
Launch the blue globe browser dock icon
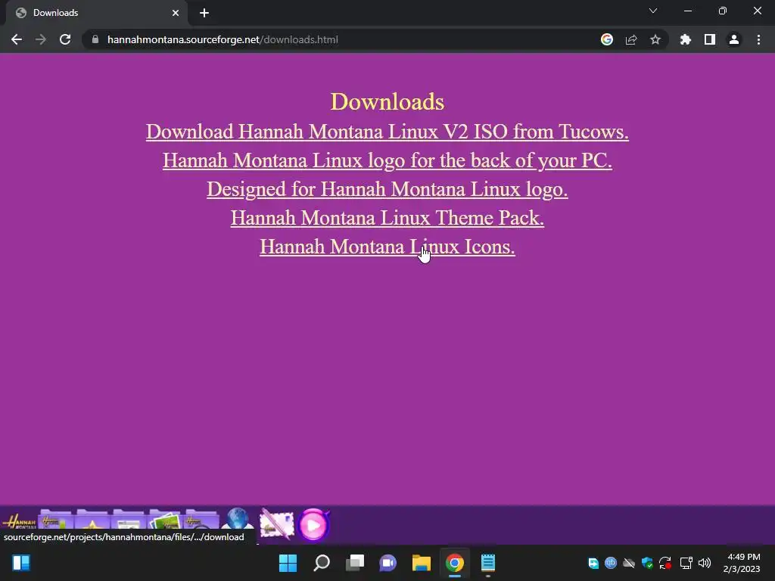(238, 520)
